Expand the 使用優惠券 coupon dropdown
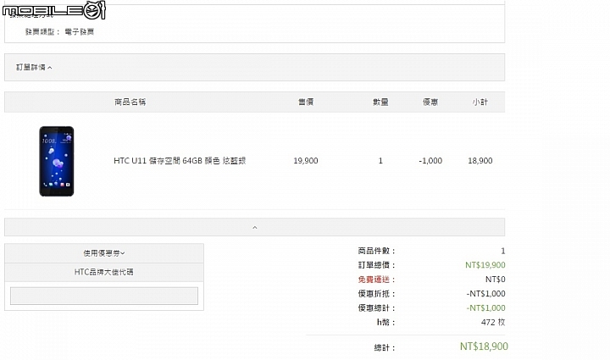 point(104,253)
